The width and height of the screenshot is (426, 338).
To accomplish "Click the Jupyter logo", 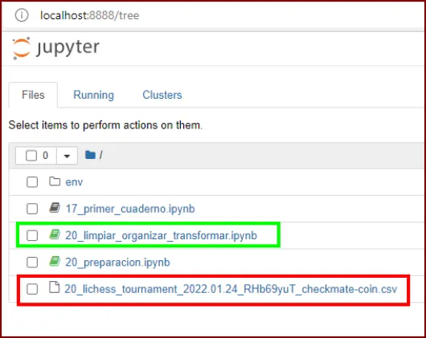I will (55, 48).
